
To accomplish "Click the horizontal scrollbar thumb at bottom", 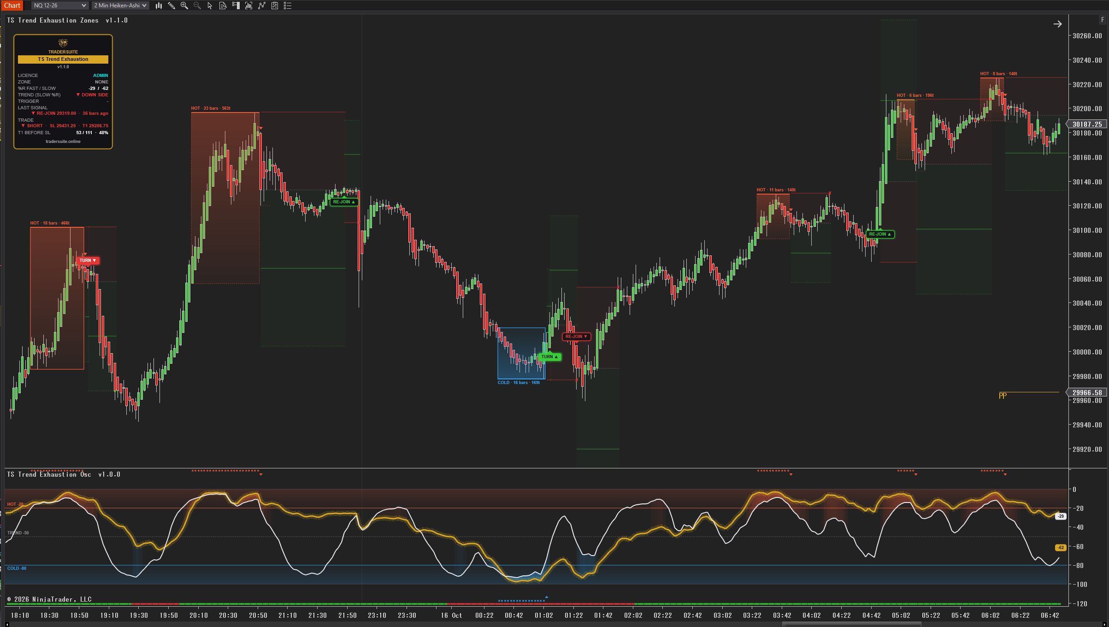I will (852, 624).
